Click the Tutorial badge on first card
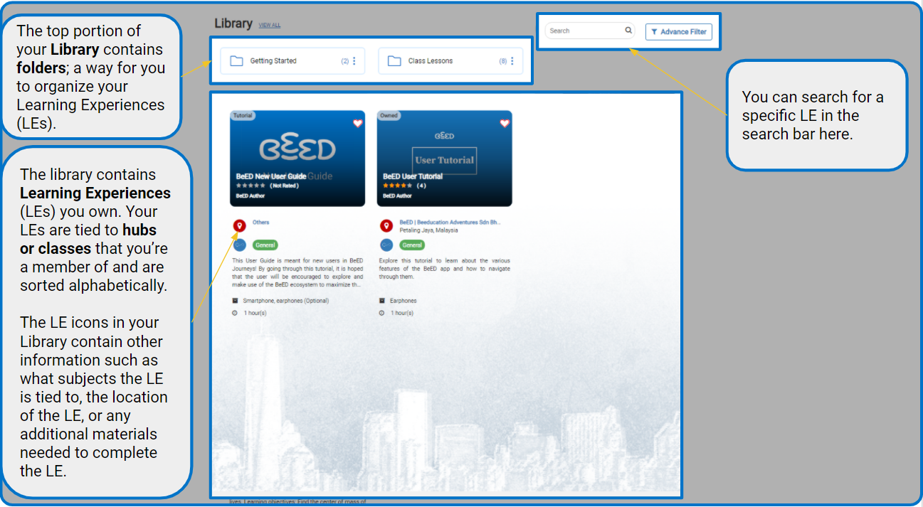923x507 pixels. click(243, 115)
